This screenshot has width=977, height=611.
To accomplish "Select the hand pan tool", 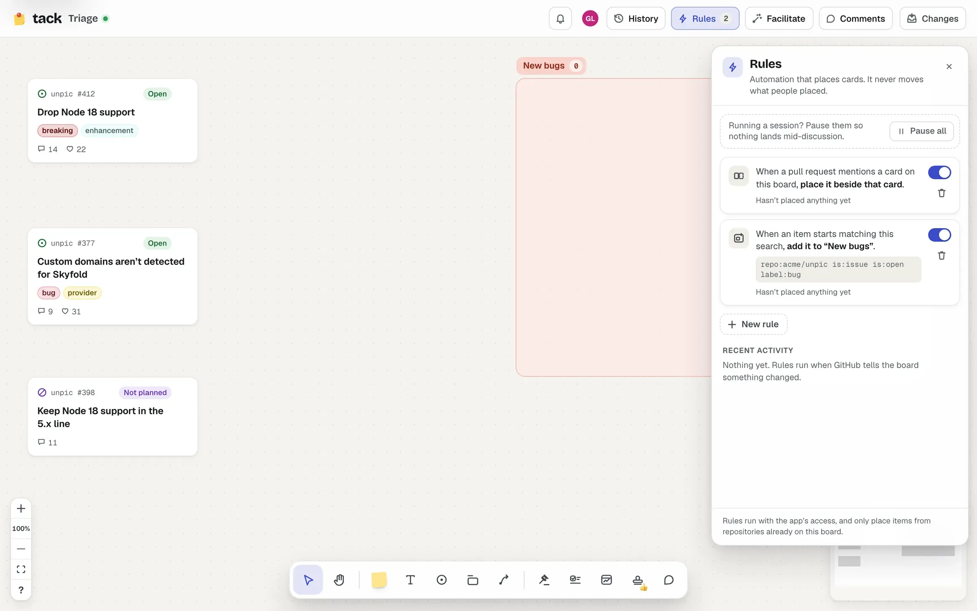I will pos(339,580).
